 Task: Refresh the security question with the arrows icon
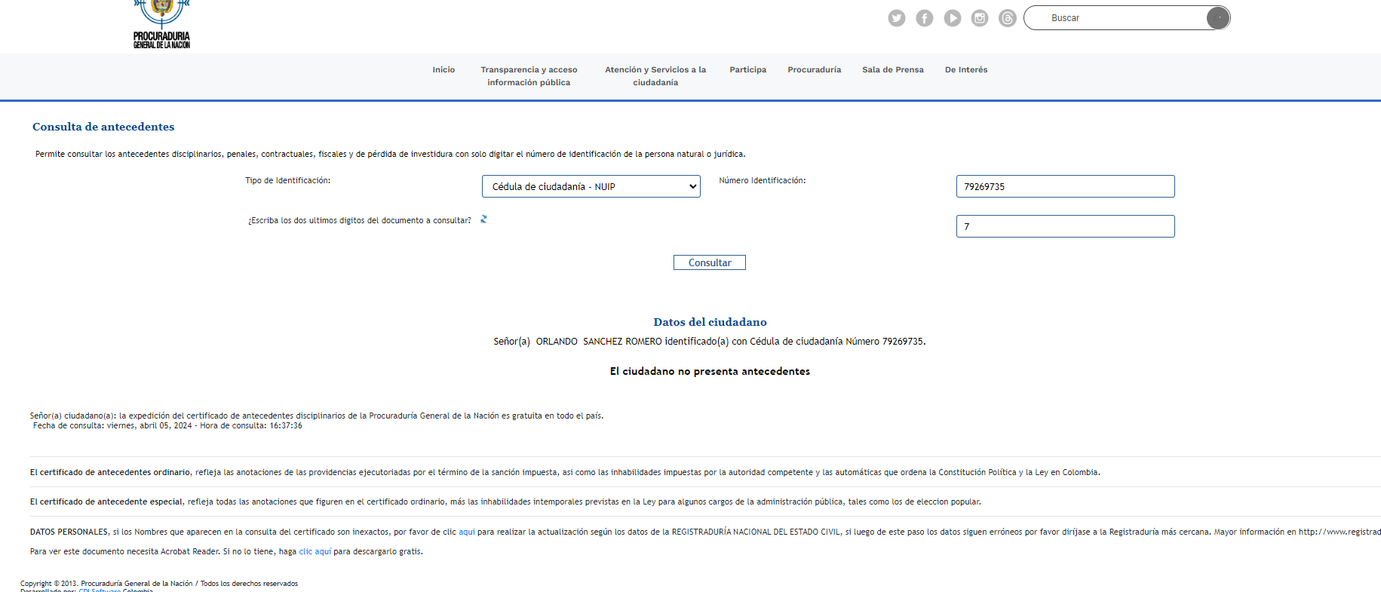483,219
